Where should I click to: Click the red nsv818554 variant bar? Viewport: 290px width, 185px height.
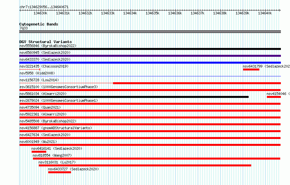156,159
